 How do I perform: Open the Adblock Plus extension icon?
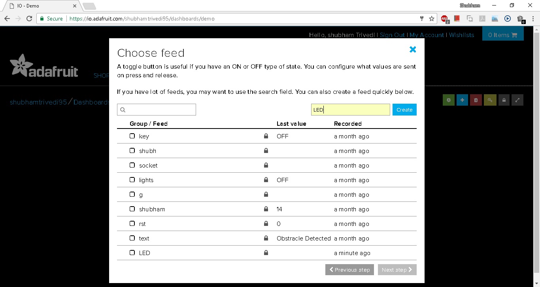[445, 19]
